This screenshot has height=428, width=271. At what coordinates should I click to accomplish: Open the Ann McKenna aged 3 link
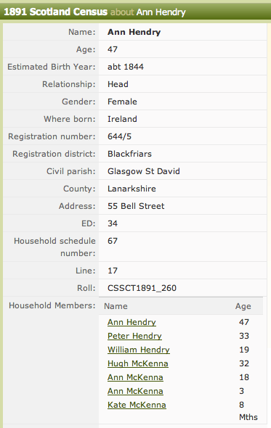[135, 391]
